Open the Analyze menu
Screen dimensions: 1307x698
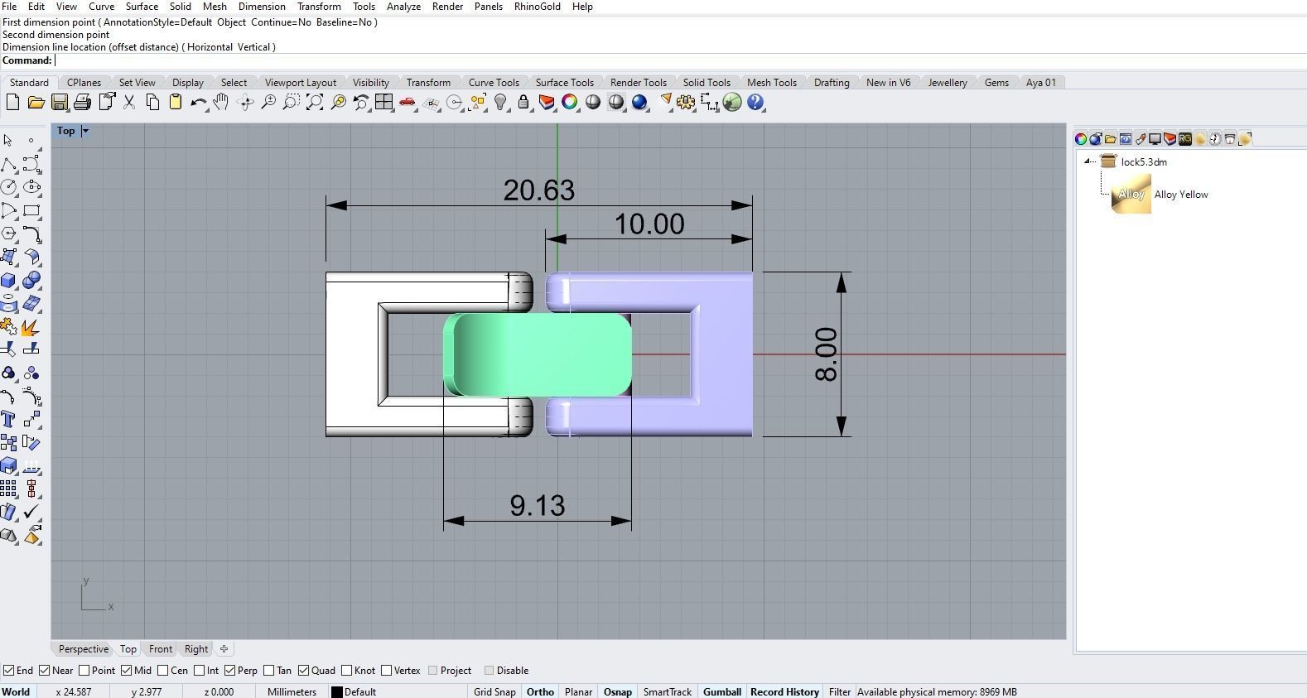403,7
